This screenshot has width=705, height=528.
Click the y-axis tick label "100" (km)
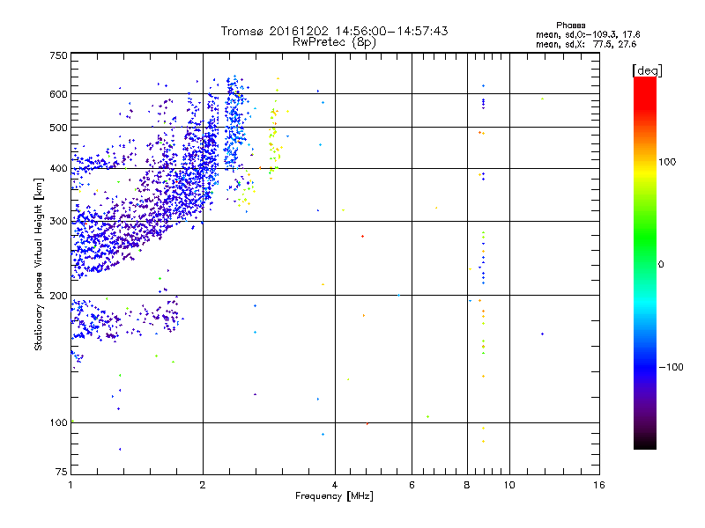[58, 423]
